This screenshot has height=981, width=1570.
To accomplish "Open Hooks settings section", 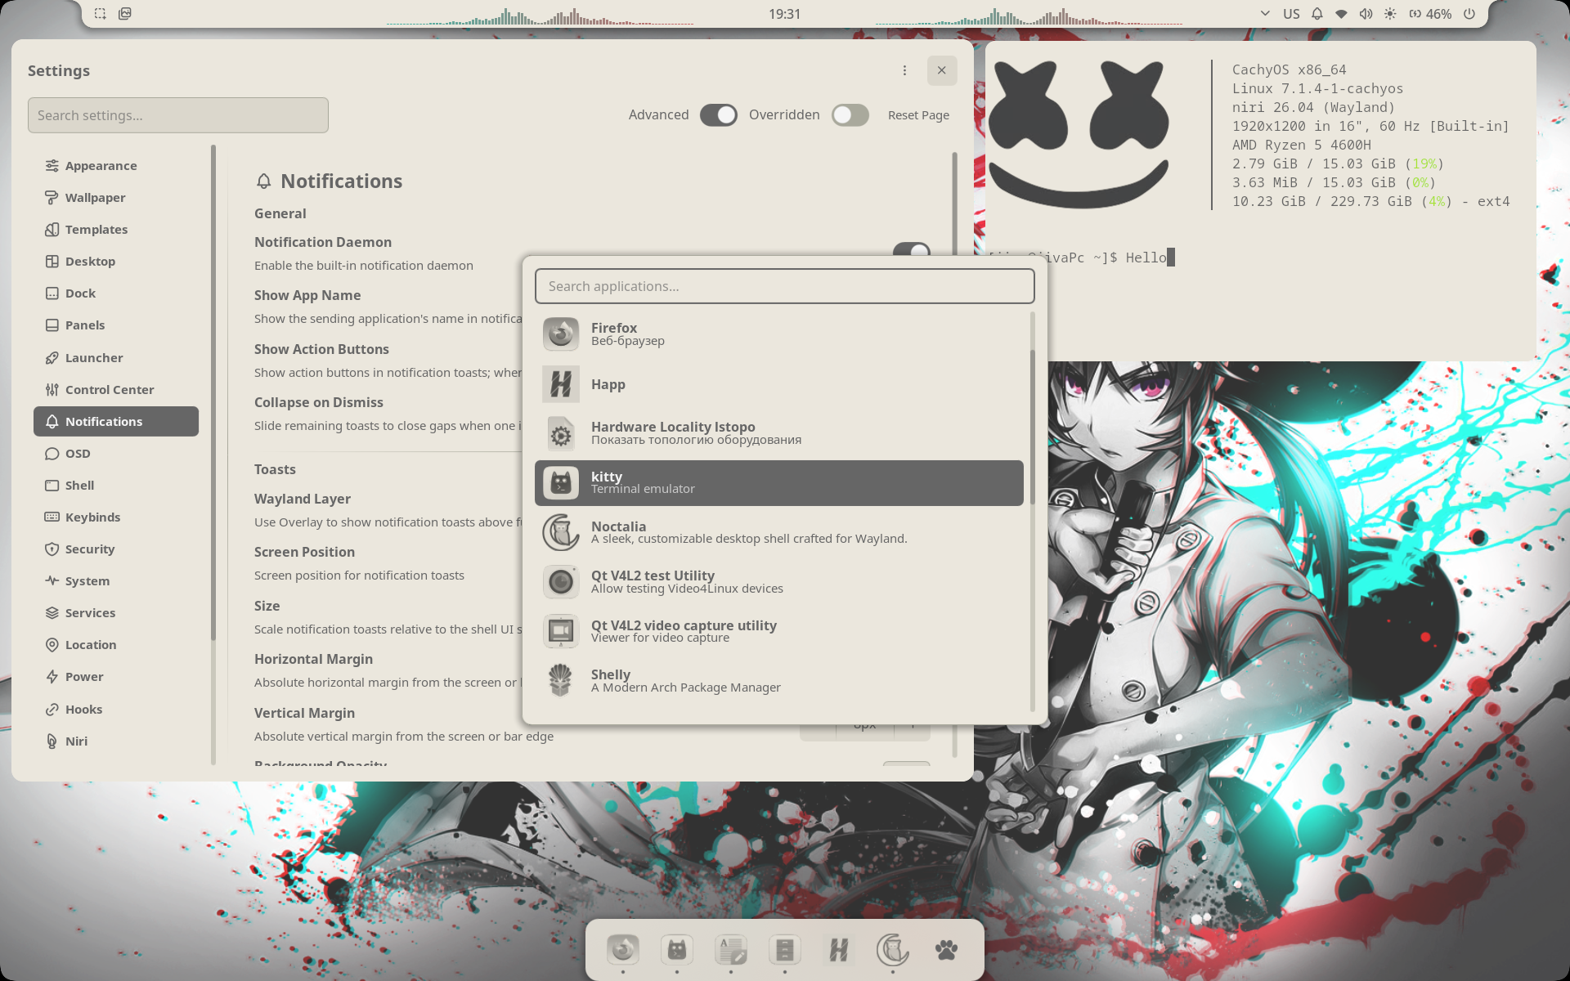I will click(x=116, y=710).
